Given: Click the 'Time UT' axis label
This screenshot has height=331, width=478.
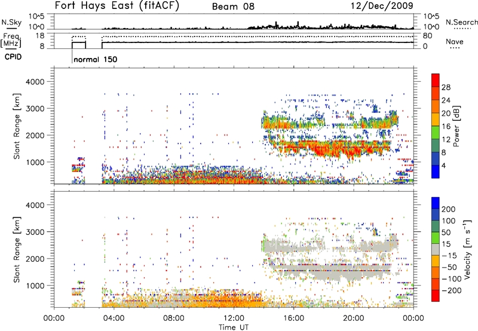Looking at the screenshot, I should (234, 327).
